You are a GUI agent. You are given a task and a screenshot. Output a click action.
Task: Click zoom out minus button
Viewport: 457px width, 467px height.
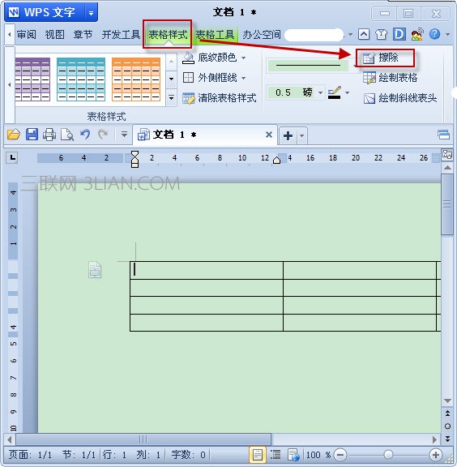point(340,455)
